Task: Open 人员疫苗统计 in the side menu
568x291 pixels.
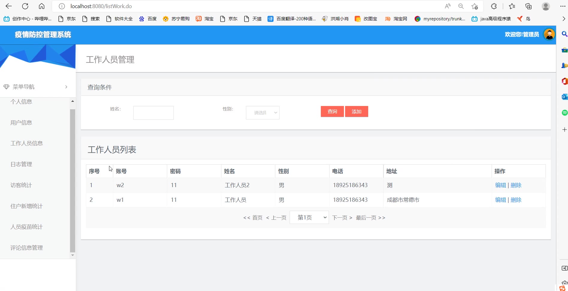Action: 27,227
